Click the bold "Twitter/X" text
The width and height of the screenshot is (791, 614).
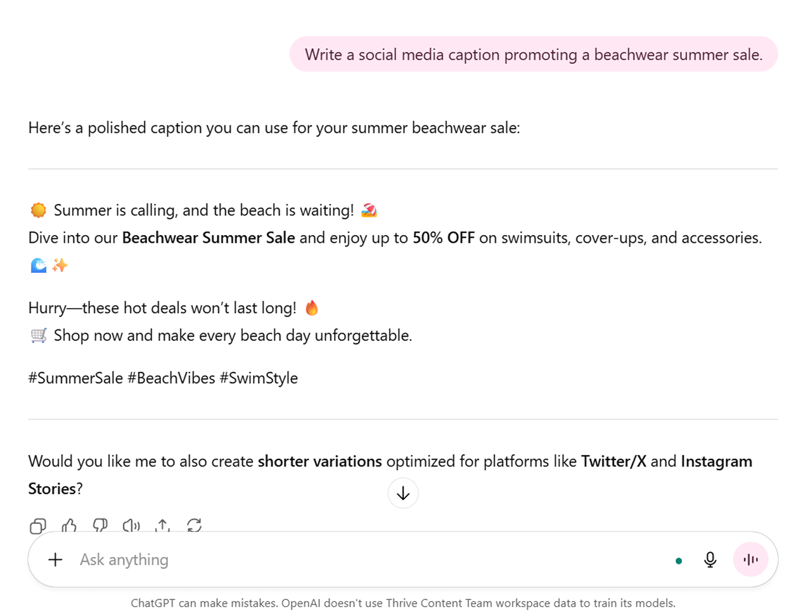(614, 461)
